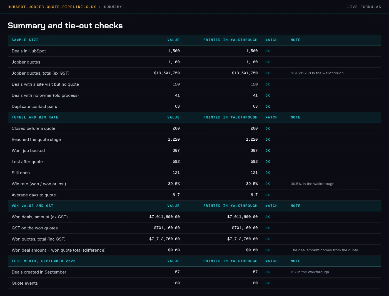Click the Test Month, September 2026 header
Viewport: 389px width, 296px height.
(x=44, y=261)
